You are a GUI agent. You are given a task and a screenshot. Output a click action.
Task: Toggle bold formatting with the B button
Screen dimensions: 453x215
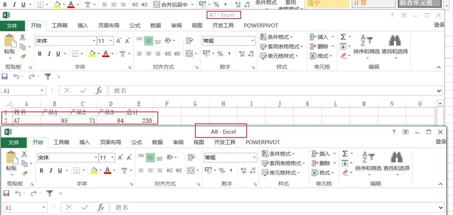(40, 54)
